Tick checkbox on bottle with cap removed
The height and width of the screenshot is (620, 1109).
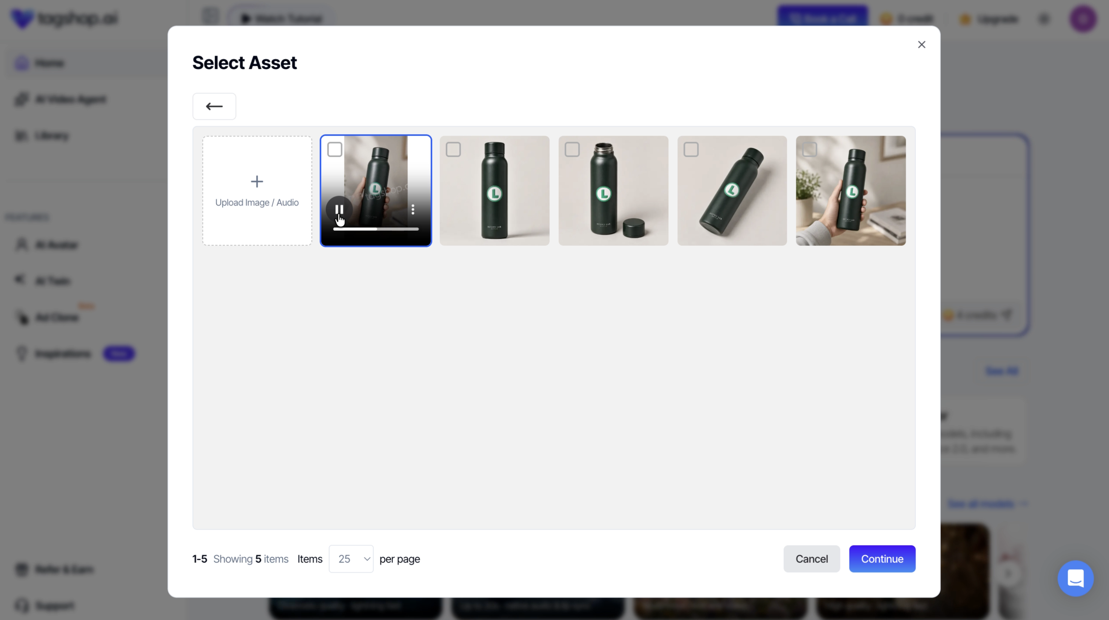coord(572,150)
